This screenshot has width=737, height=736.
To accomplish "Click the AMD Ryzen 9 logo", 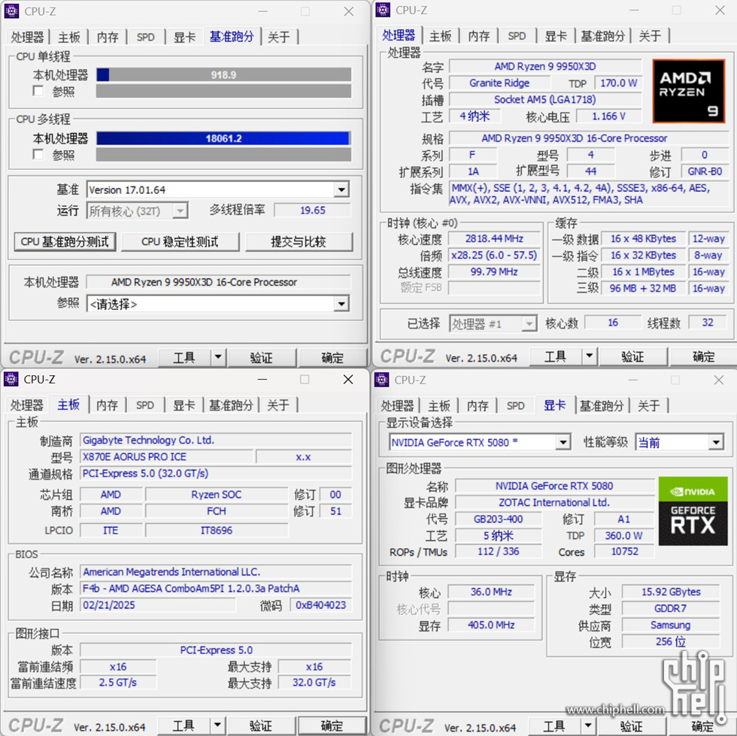I will [x=689, y=91].
